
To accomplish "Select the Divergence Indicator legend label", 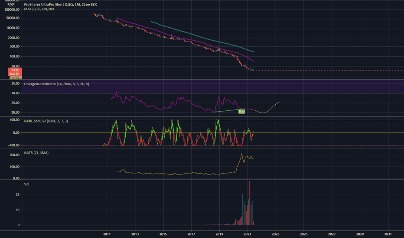I will 56,84.
